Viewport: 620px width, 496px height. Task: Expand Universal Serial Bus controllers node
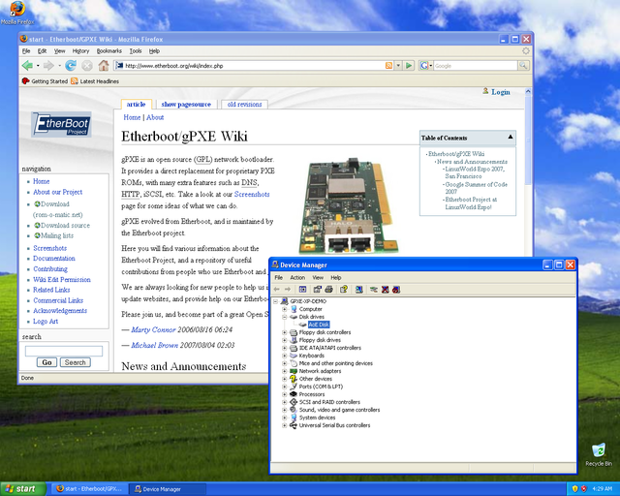coord(284,425)
